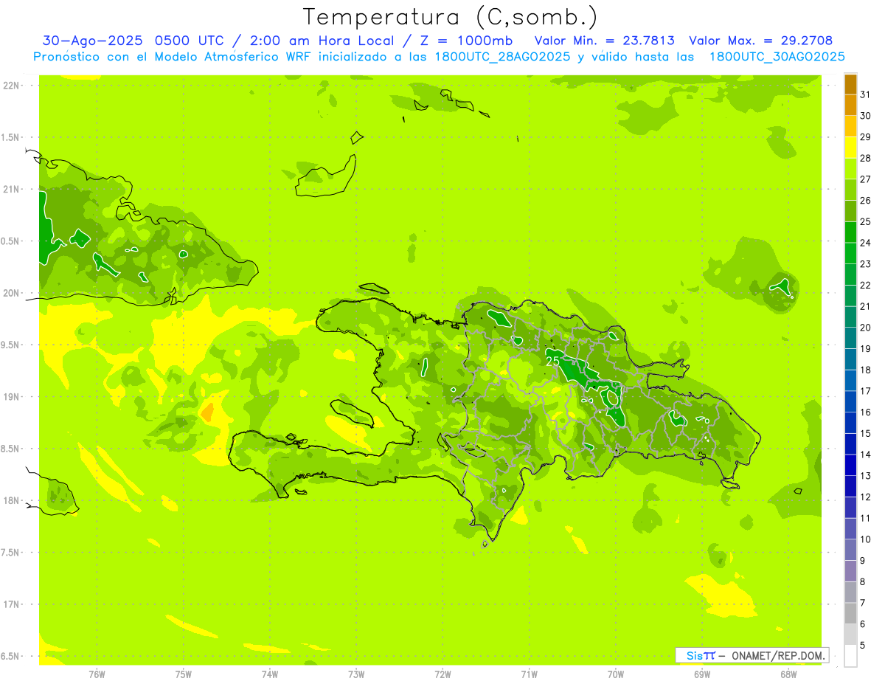Pick the legend swatch between 24 and 25

850,232
